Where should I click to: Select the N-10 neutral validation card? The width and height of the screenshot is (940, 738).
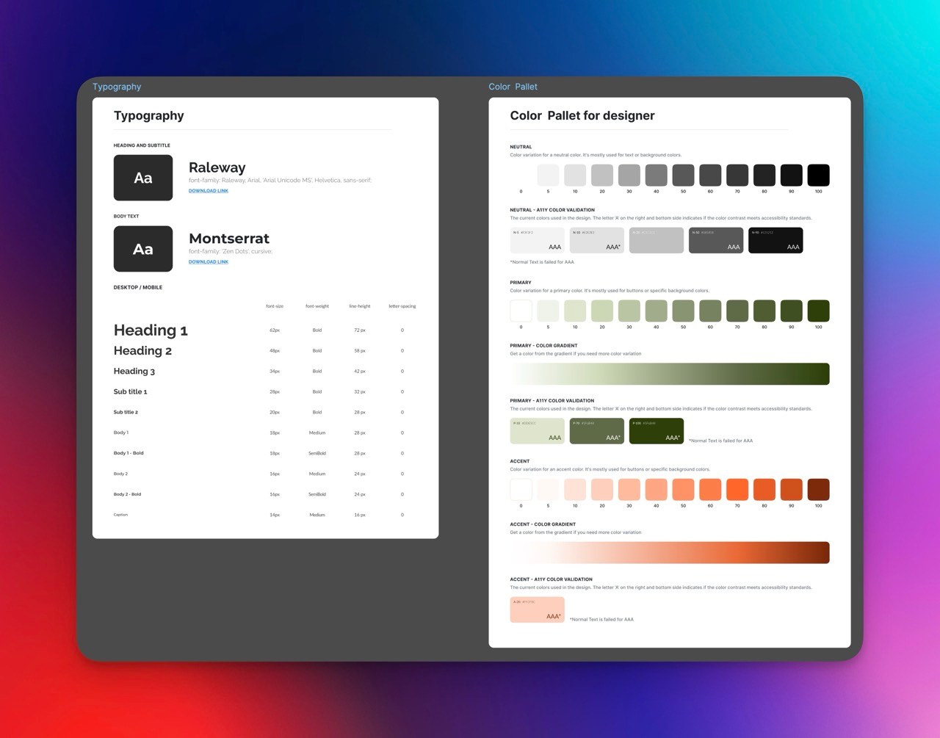click(x=597, y=240)
